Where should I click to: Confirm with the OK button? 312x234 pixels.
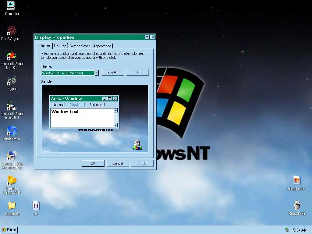(x=93, y=163)
